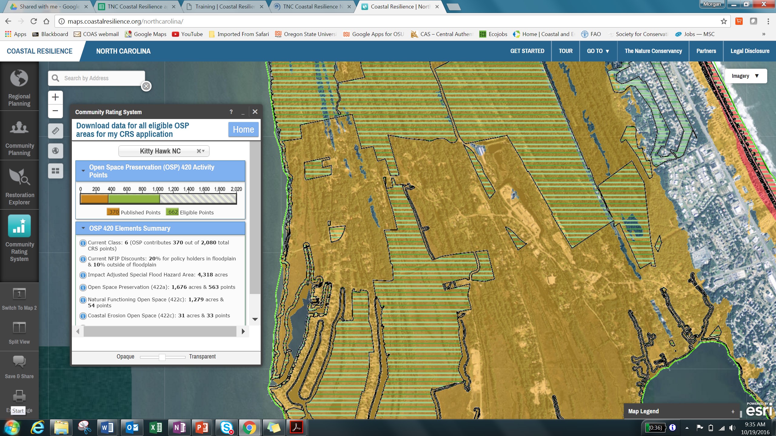This screenshot has width=776, height=436.
Task: Click the GET STARTED link
Action: [x=527, y=51]
